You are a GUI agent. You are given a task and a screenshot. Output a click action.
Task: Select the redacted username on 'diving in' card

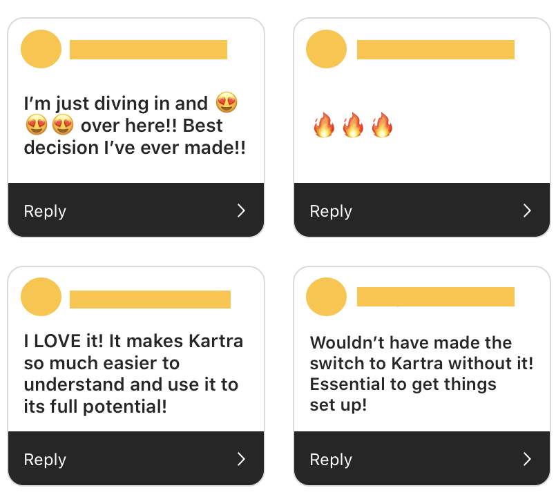[x=148, y=50]
